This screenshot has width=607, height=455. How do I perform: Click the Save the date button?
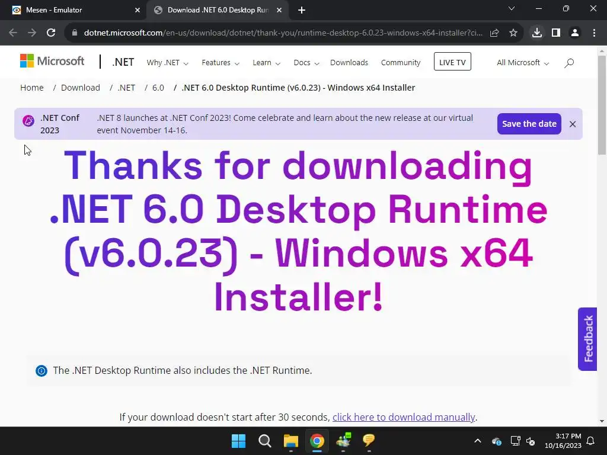[x=529, y=124]
